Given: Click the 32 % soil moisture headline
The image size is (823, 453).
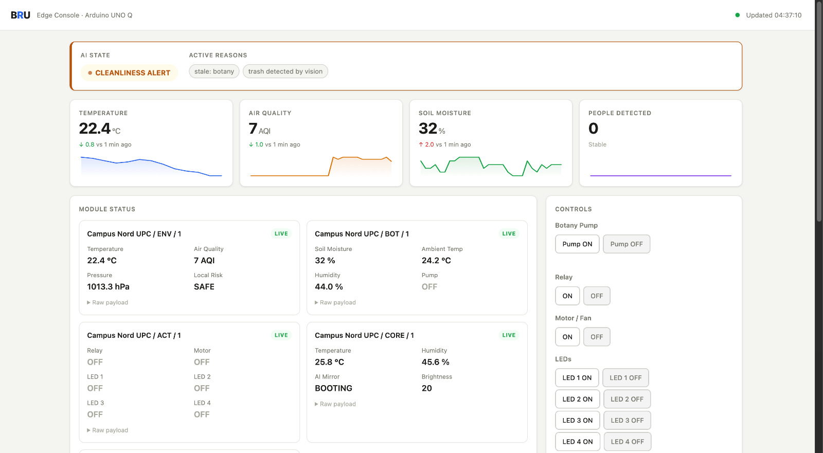Looking at the screenshot, I should (432, 129).
